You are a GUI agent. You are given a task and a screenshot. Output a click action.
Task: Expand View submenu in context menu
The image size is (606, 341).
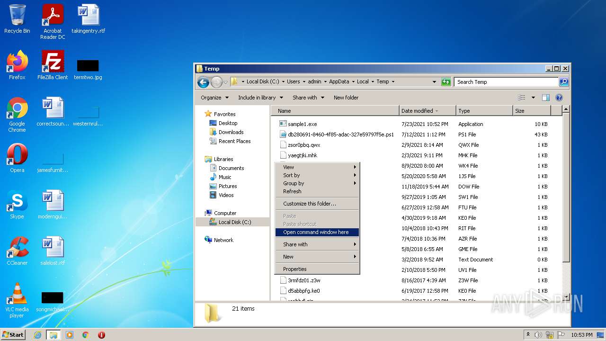tap(317, 167)
